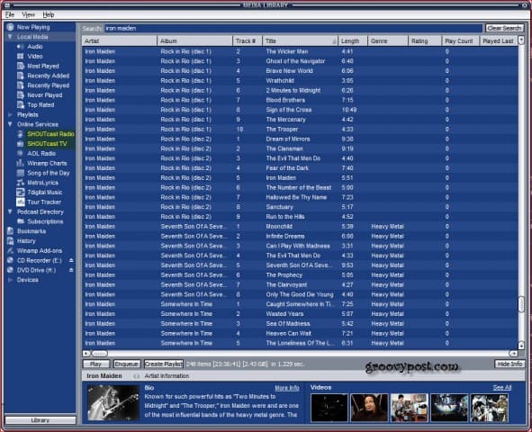
Task: Open SHOUTcast TV icon
Action: tap(21, 144)
